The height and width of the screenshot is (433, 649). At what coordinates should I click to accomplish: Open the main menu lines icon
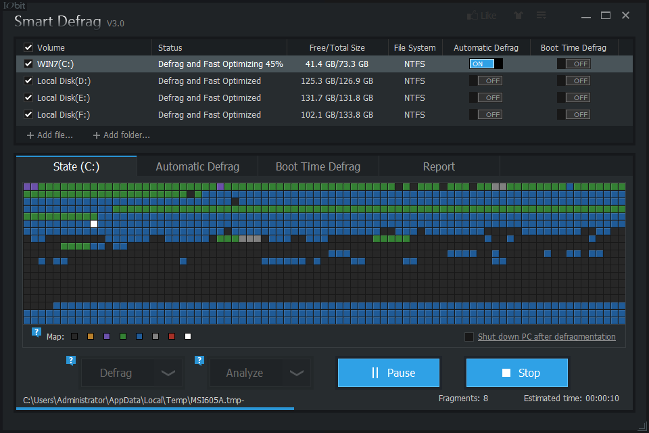tap(541, 16)
